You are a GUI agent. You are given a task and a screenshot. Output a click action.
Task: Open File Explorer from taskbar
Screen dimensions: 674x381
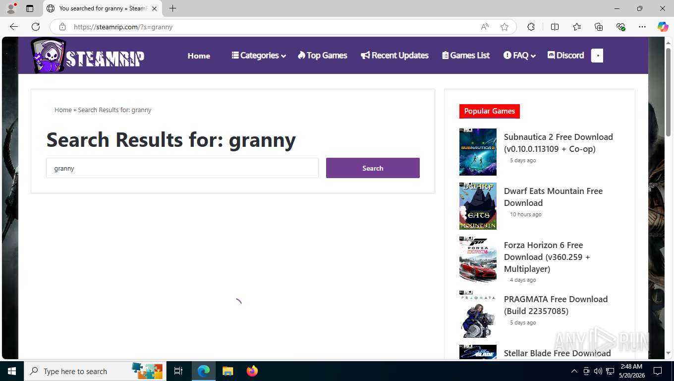coord(227,371)
